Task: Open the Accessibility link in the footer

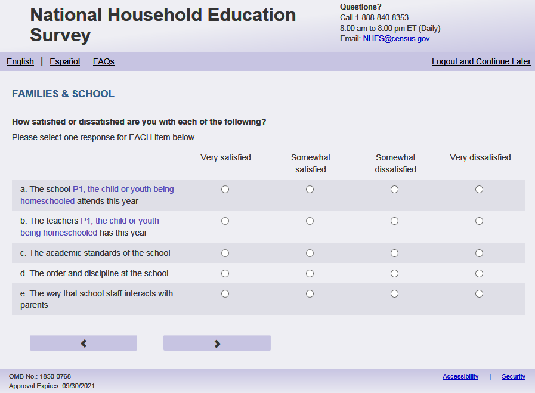Action: click(x=460, y=376)
